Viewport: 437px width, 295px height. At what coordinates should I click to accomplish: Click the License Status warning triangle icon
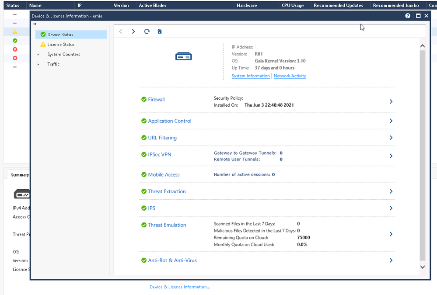click(x=43, y=44)
